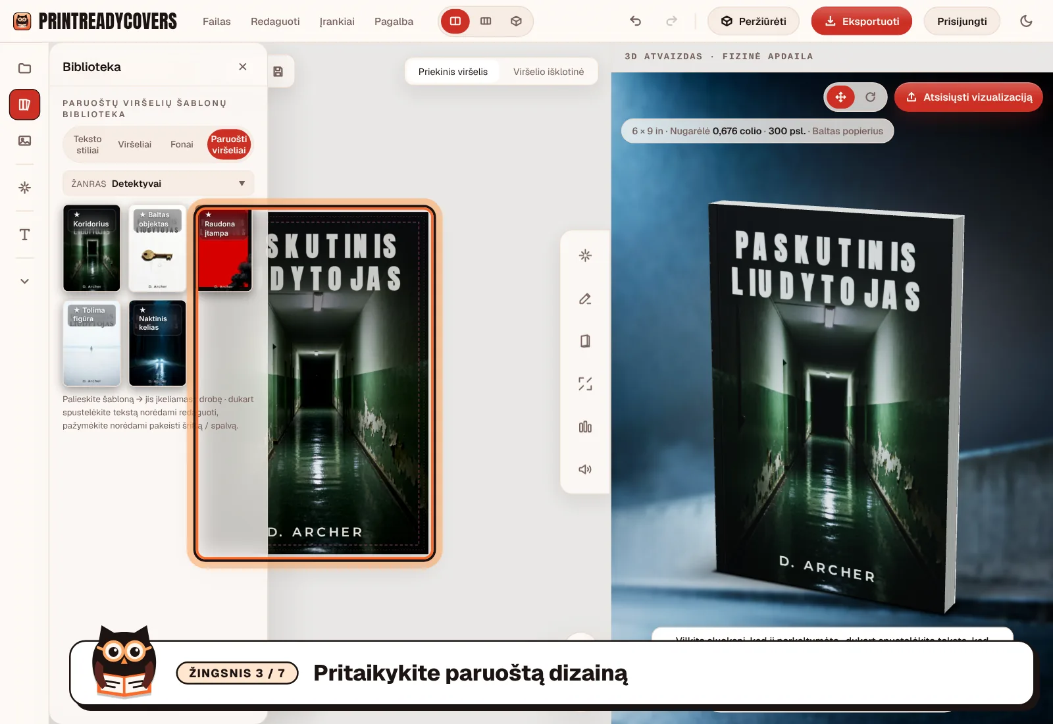
Task: Click the Atsisiųsti vizualizaciją button
Action: tap(969, 97)
